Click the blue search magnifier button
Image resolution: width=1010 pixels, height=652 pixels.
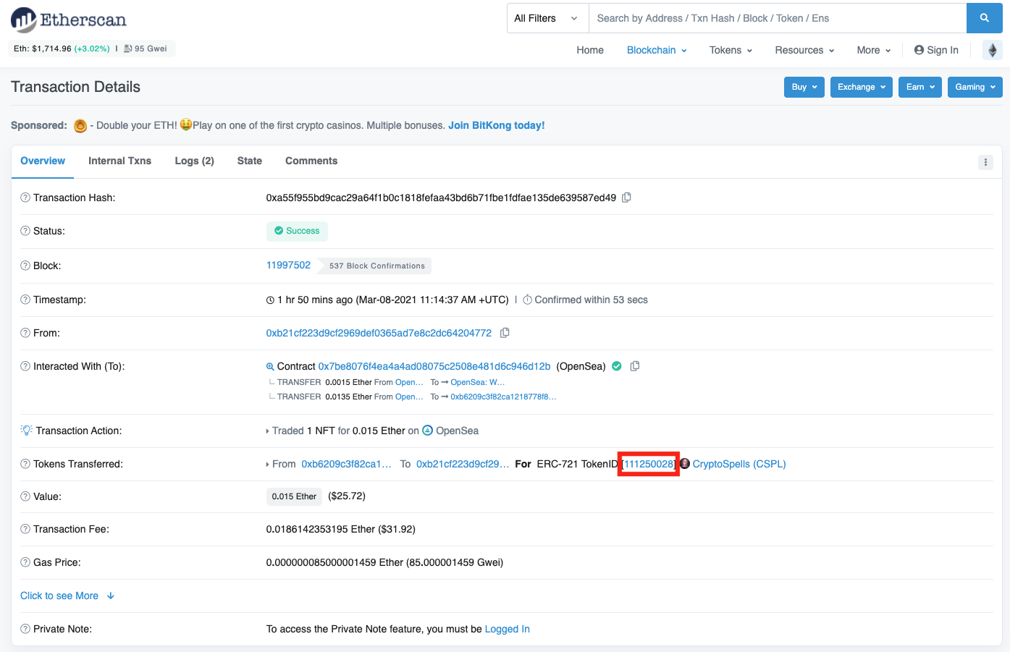[984, 18]
